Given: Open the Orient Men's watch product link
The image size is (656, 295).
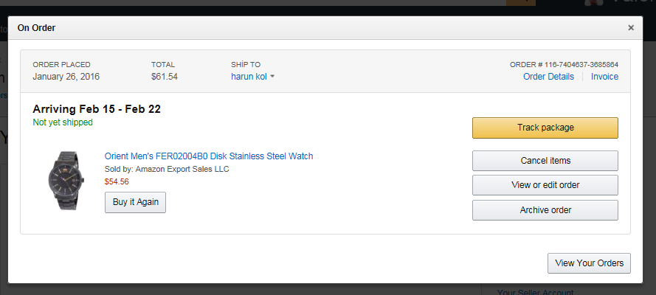Looking at the screenshot, I should click(209, 156).
